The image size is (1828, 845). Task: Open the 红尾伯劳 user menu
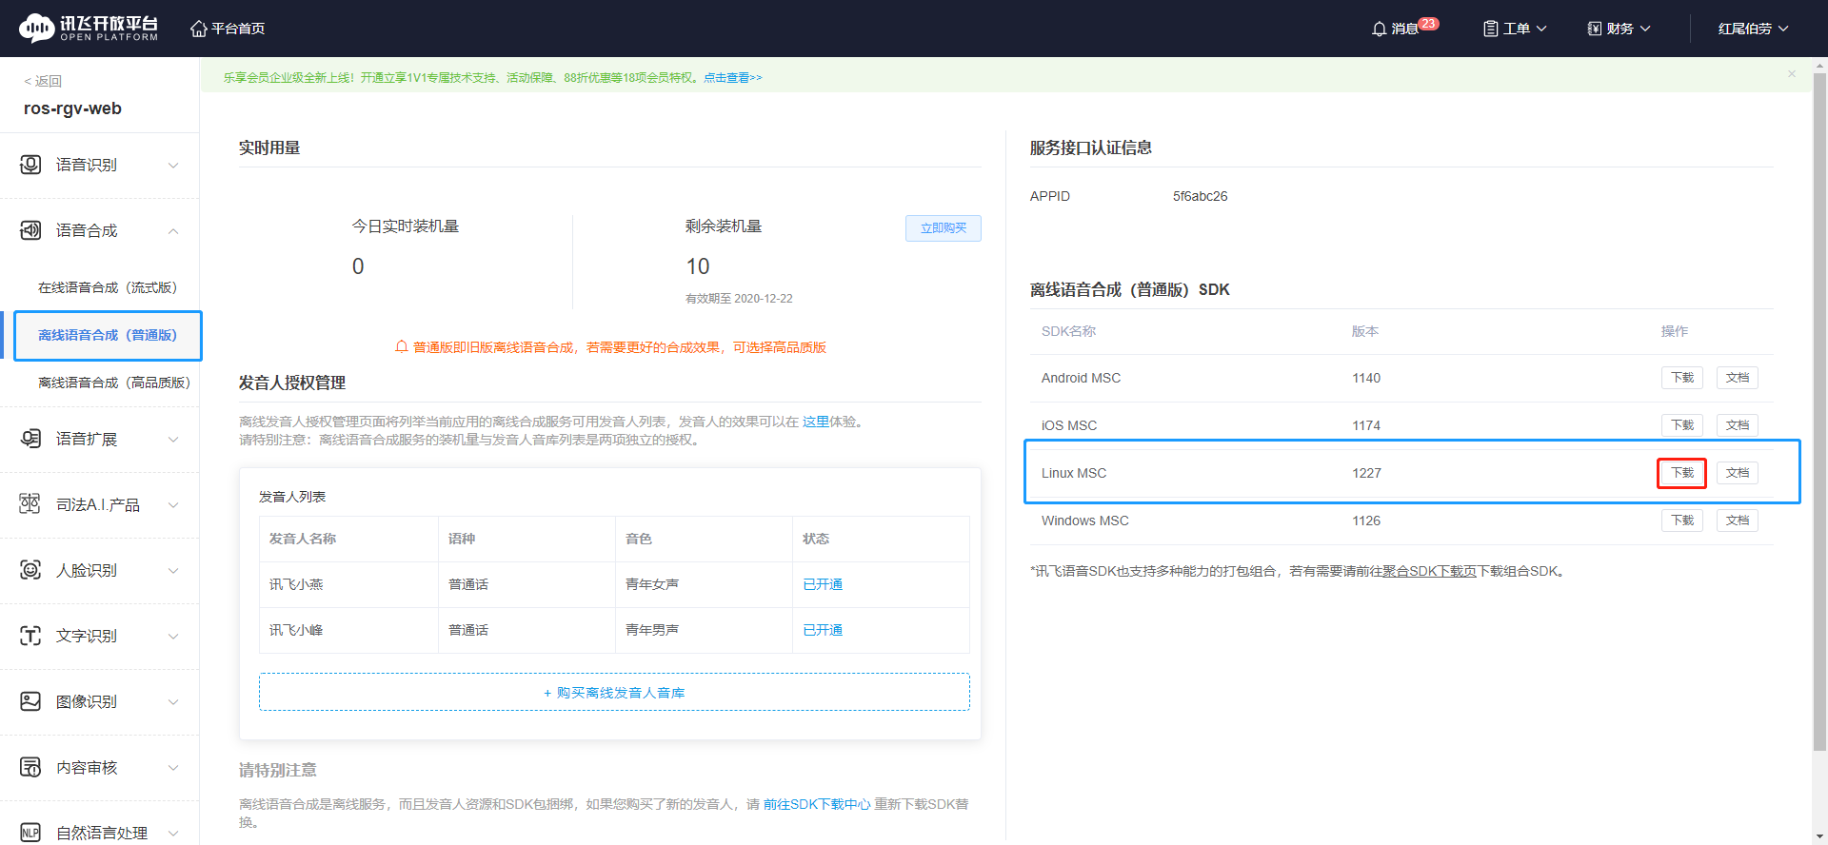[x=1753, y=29]
